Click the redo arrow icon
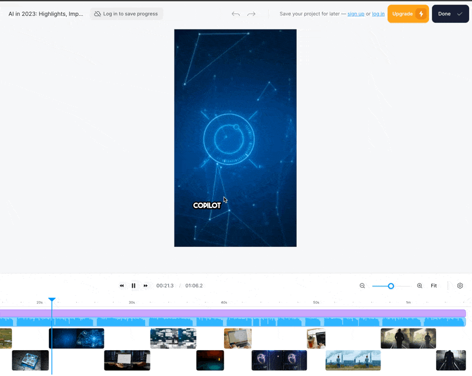The height and width of the screenshot is (376, 472). point(251,14)
